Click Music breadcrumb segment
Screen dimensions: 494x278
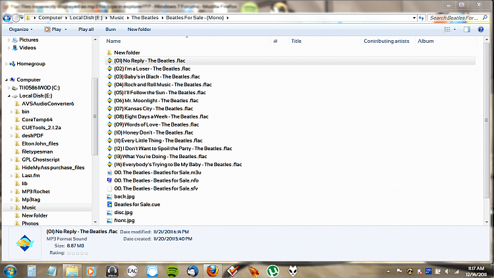pos(117,18)
